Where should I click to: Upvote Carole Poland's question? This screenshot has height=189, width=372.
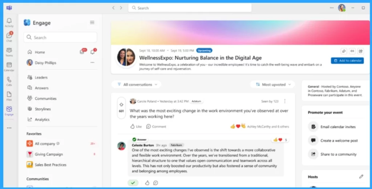tap(121, 105)
